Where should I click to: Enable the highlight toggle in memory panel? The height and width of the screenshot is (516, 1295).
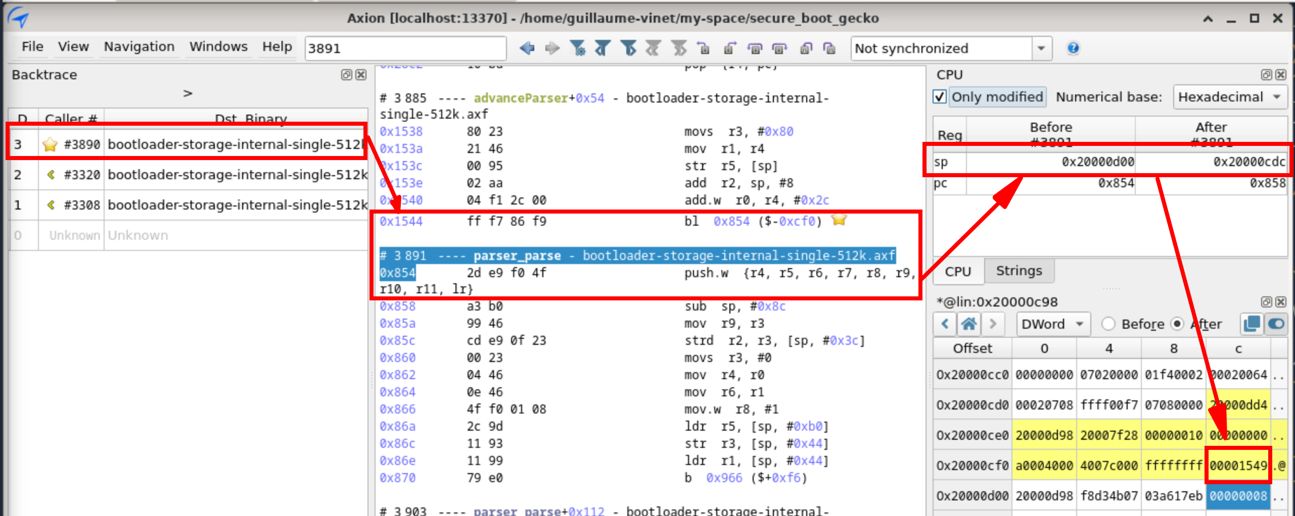pos(1276,324)
